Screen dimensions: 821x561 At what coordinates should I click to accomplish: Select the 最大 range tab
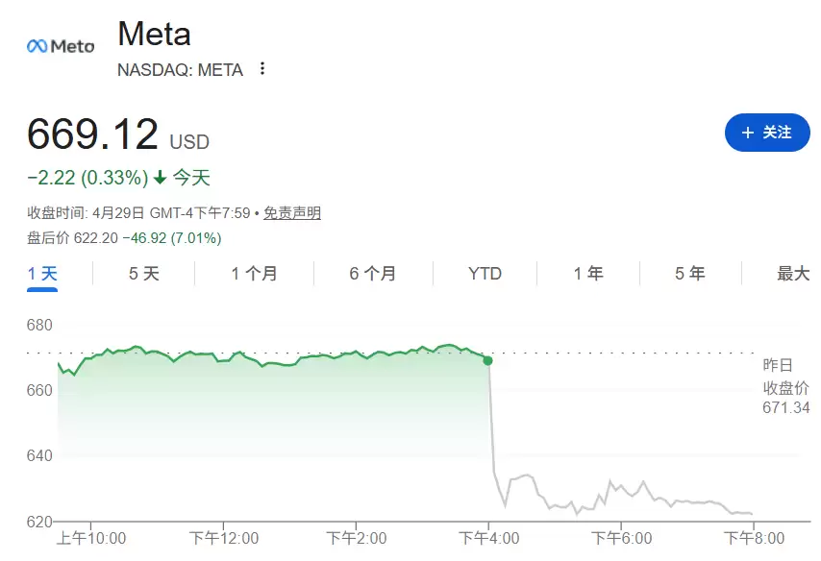point(793,274)
